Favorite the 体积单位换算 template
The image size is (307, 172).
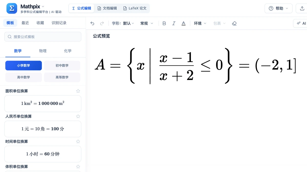[78, 167]
